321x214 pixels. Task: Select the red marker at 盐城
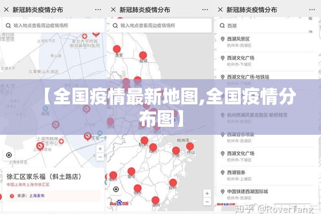coord(143,56)
